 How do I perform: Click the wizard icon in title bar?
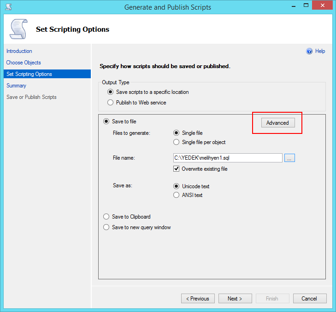click(x=8, y=7)
